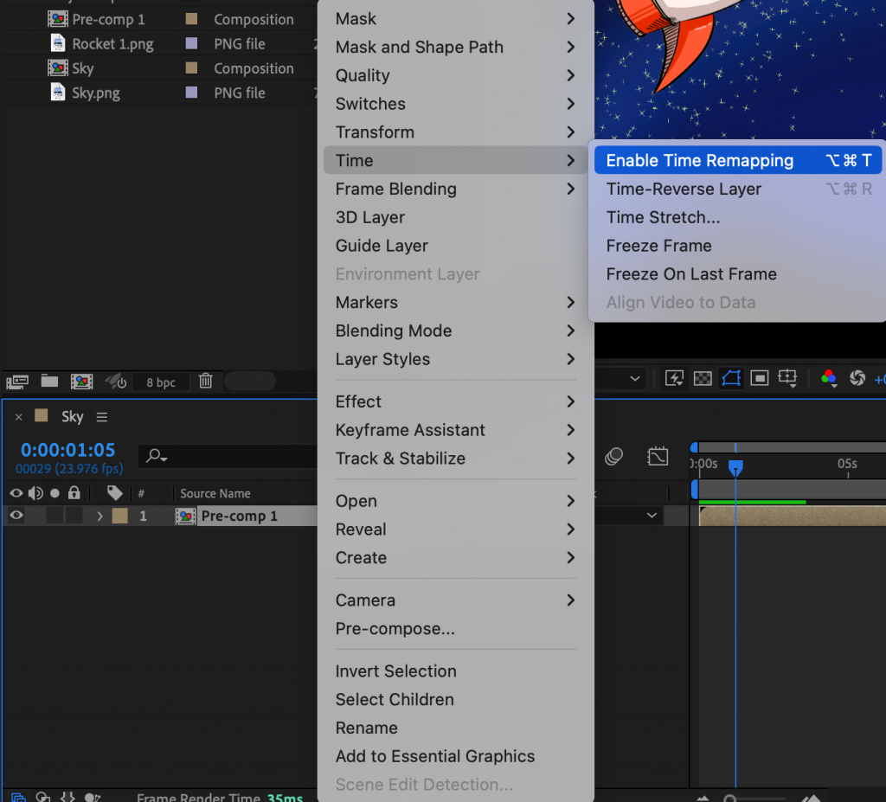Hide the Pre-comp 1 layer with eye toggle
The width and height of the screenshot is (886, 802).
(16, 515)
